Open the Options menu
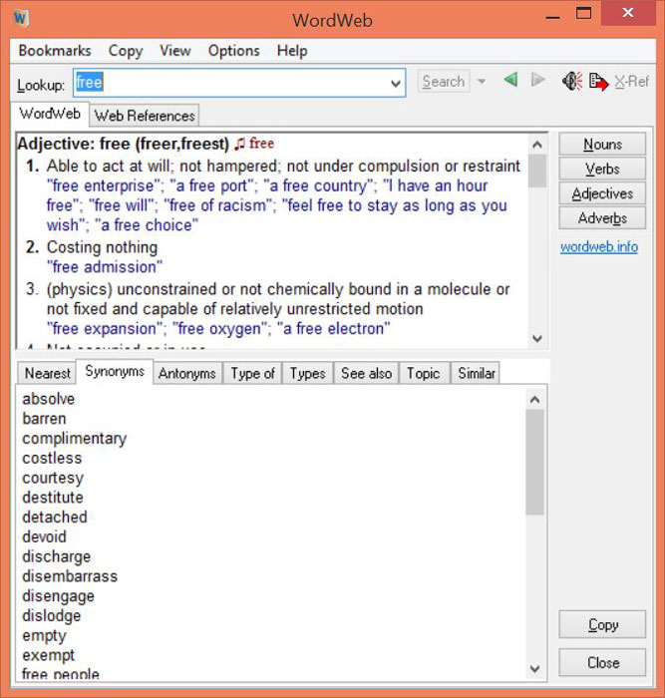This screenshot has width=665, height=698. pos(233,51)
